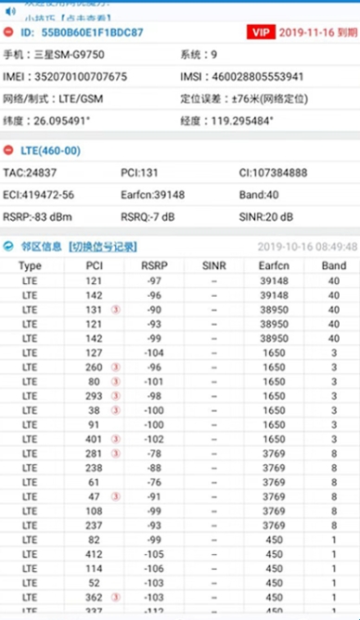Viewport: 360px width, 620px height.
Task: Click PCI 91 in neighbor table
Action: pyautogui.click(x=94, y=425)
